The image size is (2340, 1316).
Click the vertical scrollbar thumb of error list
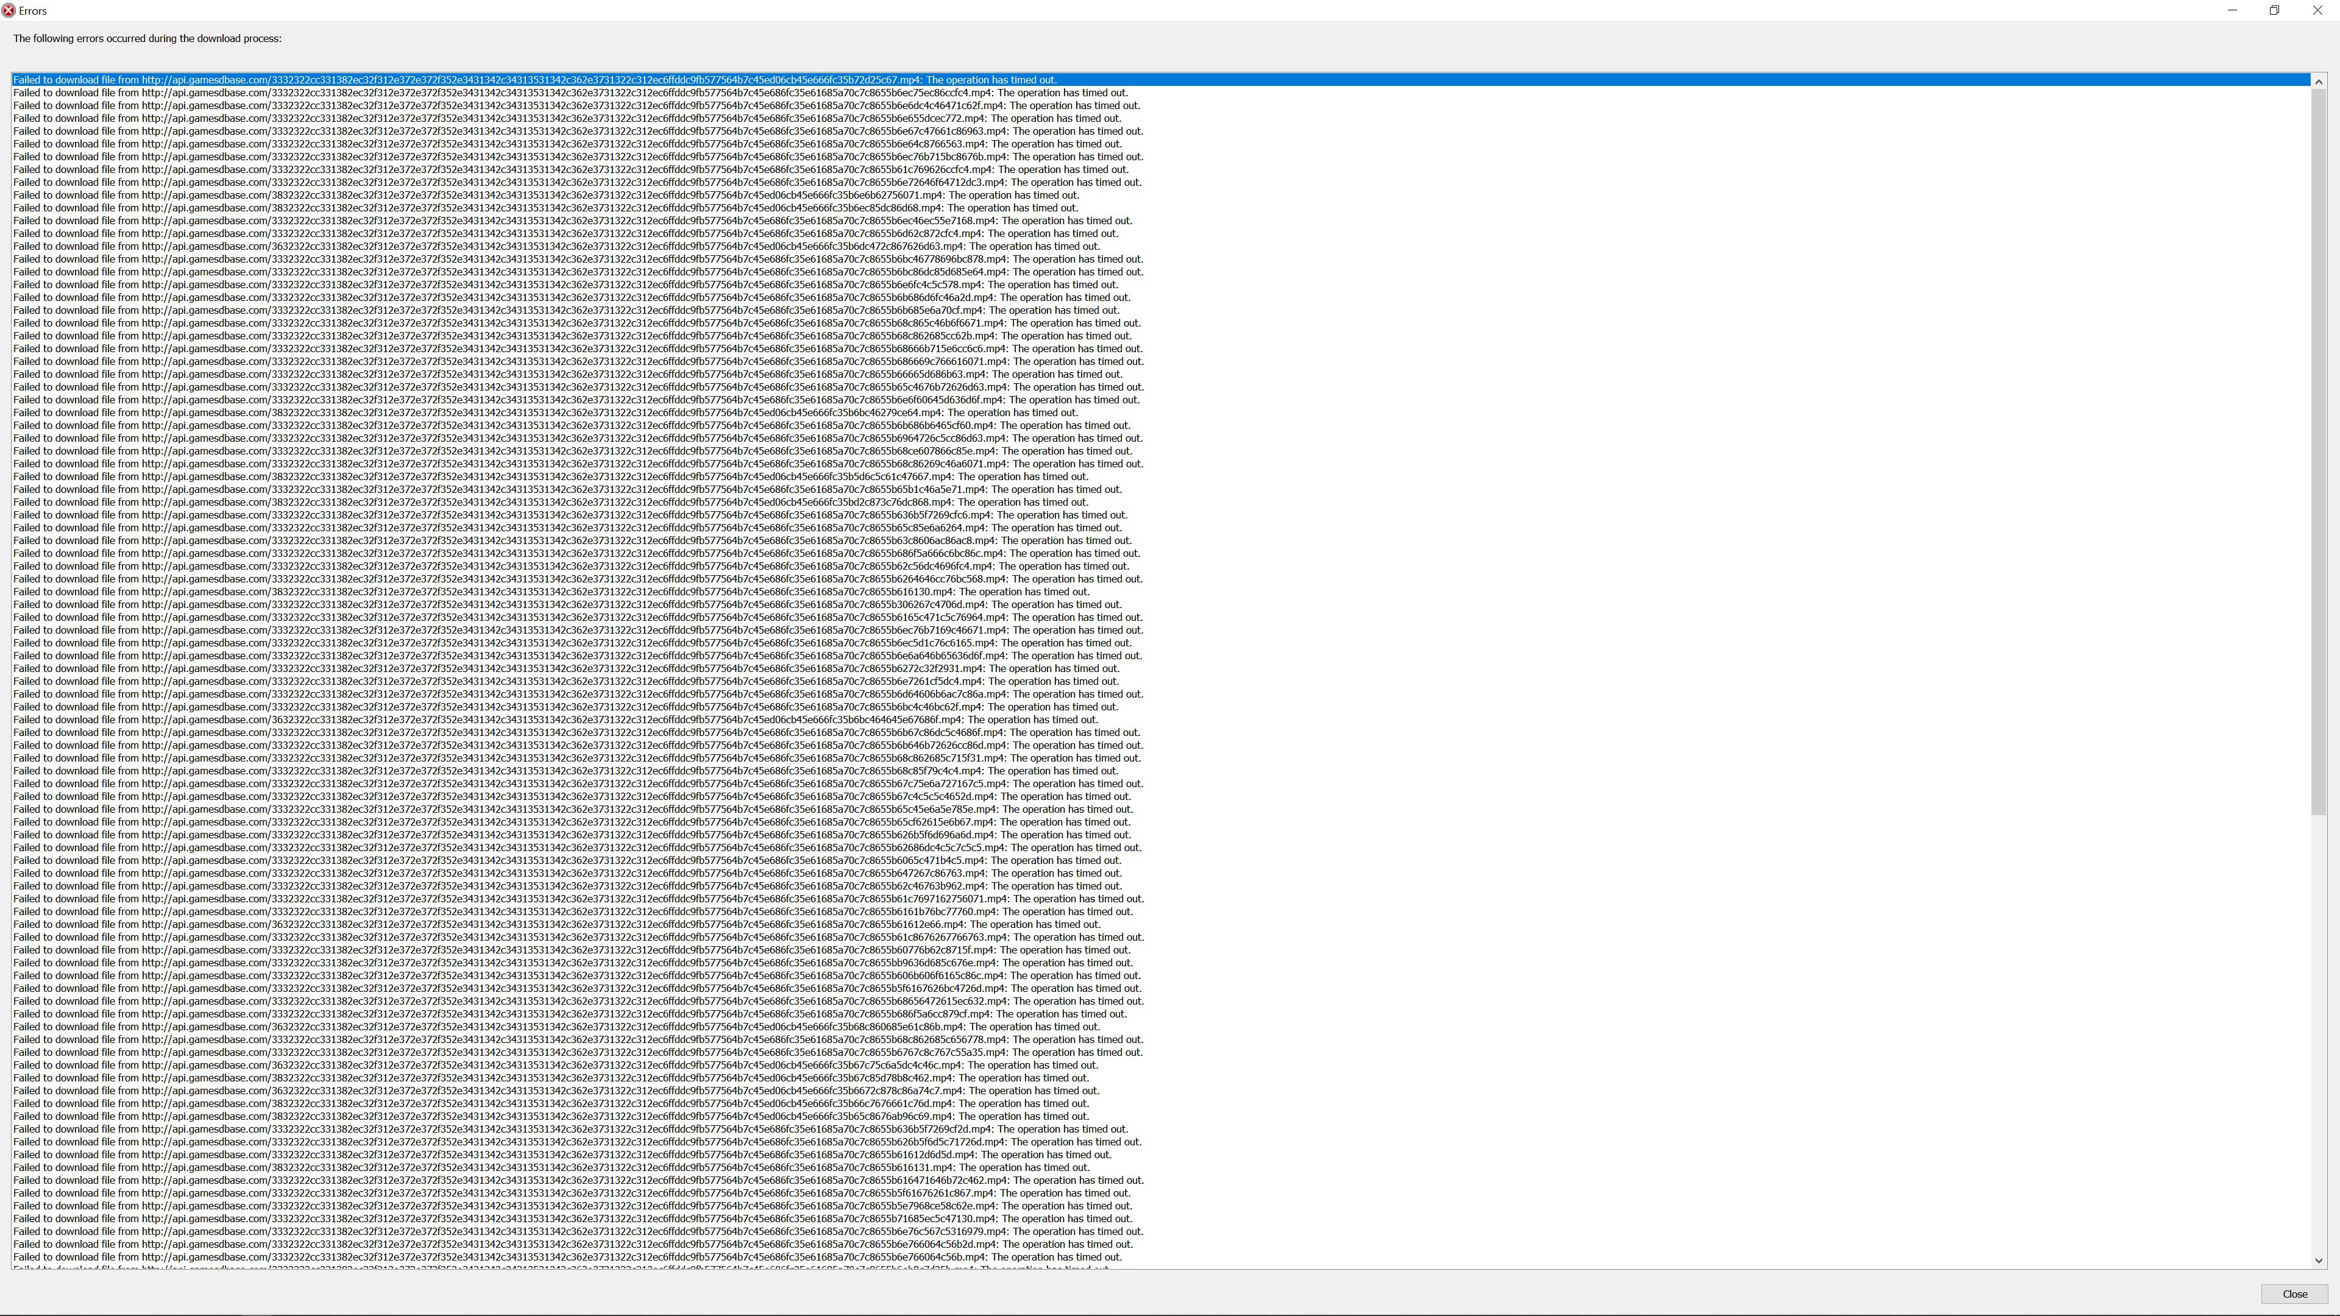pyautogui.click(x=2318, y=451)
